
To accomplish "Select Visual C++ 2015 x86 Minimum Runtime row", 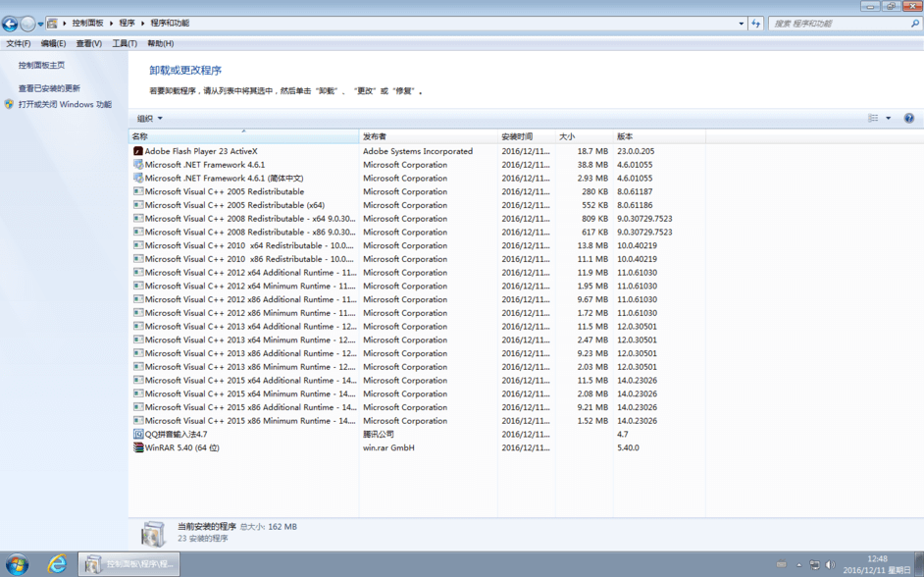I will [419, 421].
